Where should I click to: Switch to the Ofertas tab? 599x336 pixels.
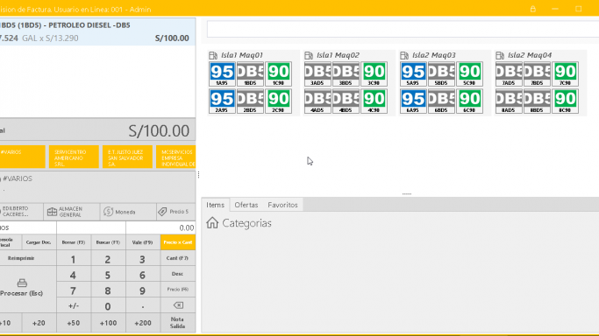click(246, 205)
